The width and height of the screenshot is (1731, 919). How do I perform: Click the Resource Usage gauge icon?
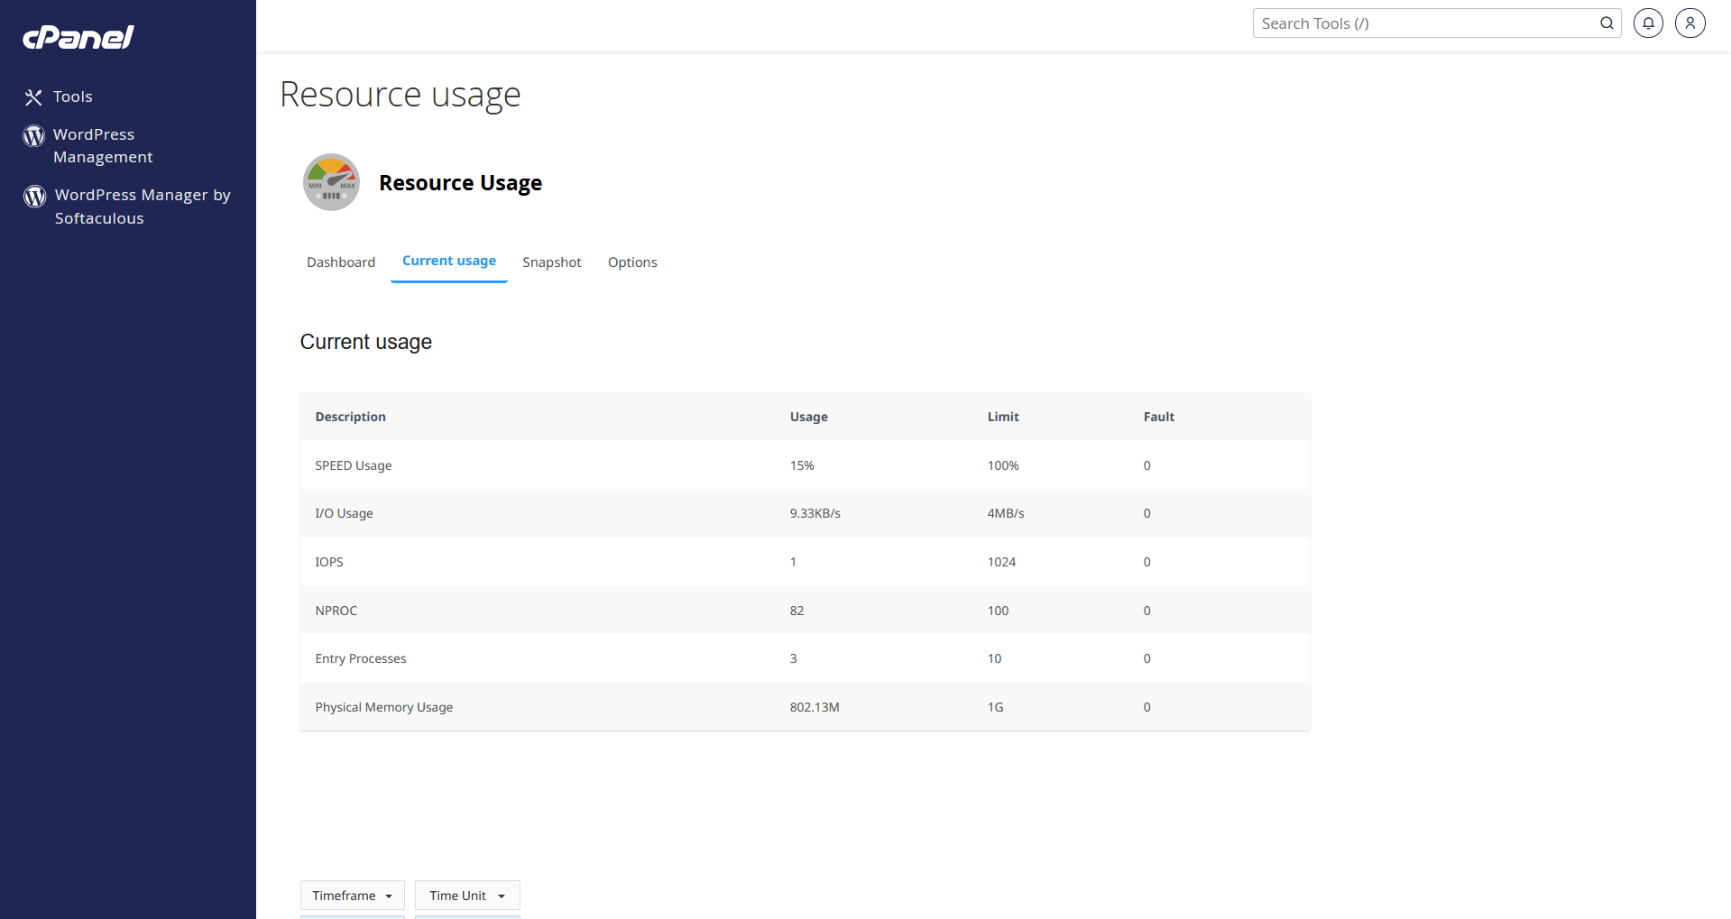(331, 182)
